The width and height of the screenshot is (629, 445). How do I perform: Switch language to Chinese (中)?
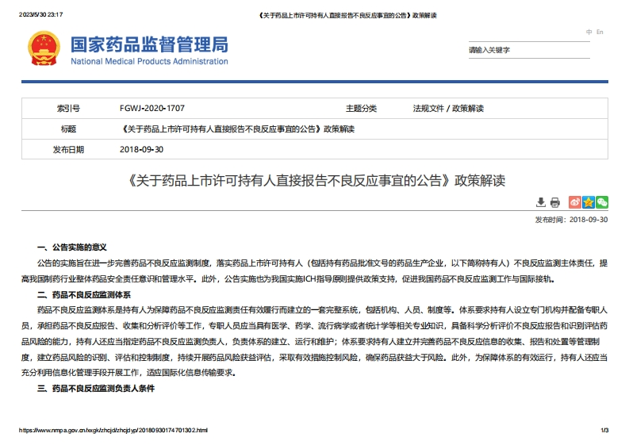click(x=589, y=32)
